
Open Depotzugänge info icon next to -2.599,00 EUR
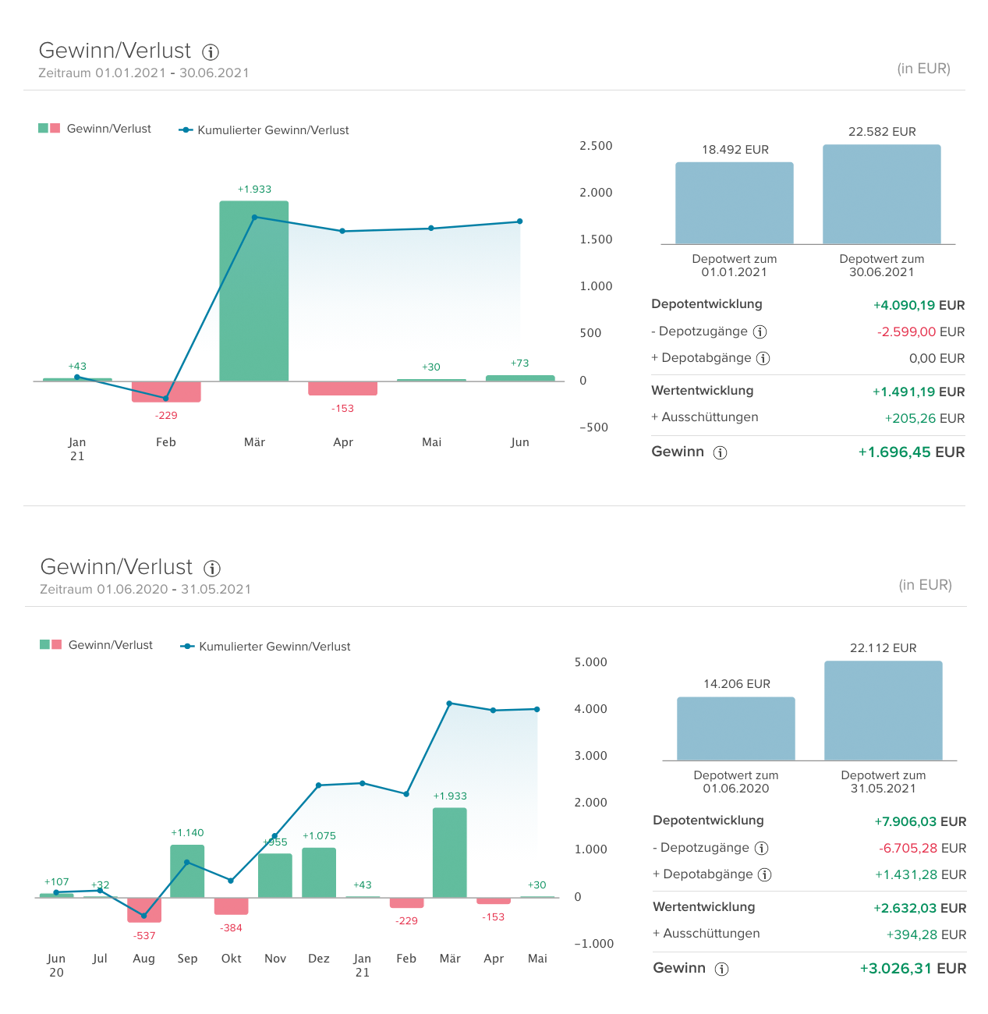760,332
